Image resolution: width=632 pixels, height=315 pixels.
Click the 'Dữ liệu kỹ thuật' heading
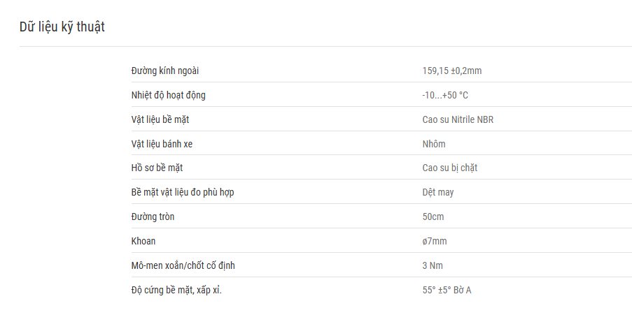click(62, 27)
